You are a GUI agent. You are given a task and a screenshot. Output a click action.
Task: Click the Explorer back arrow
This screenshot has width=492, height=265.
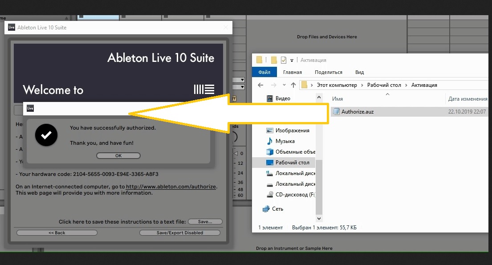click(261, 85)
